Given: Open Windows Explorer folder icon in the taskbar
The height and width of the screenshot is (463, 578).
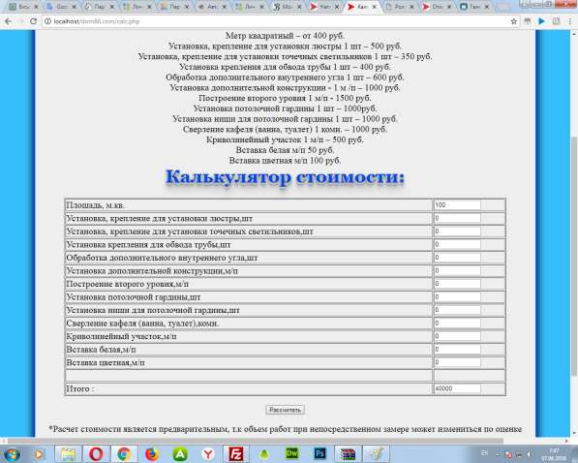Looking at the screenshot, I should (68, 454).
